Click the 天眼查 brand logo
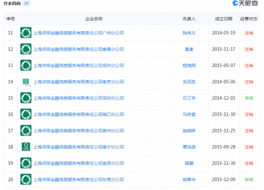Viewport: 264px width, 190px height. [x=245, y=3]
